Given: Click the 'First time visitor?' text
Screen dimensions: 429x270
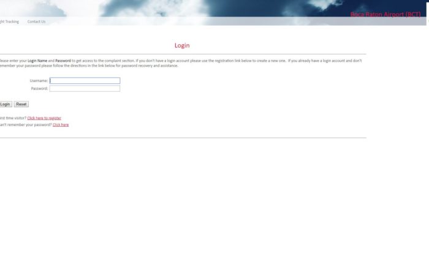Looking at the screenshot, I should coord(12,118).
